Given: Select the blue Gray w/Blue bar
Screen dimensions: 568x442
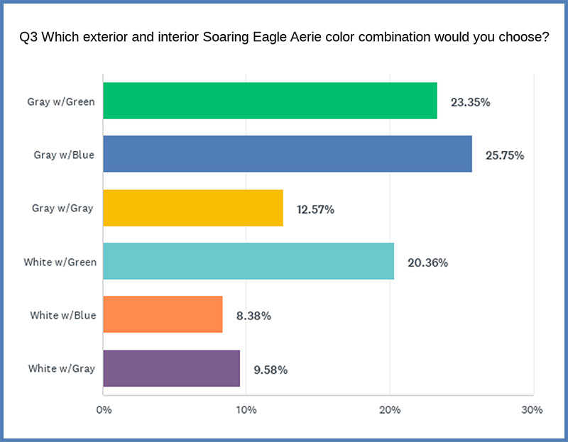Looking at the screenshot, I should pyautogui.click(x=287, y=154).
